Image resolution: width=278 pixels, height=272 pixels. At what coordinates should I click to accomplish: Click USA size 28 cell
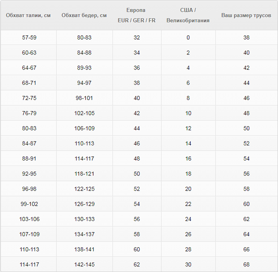pos(188,249)
